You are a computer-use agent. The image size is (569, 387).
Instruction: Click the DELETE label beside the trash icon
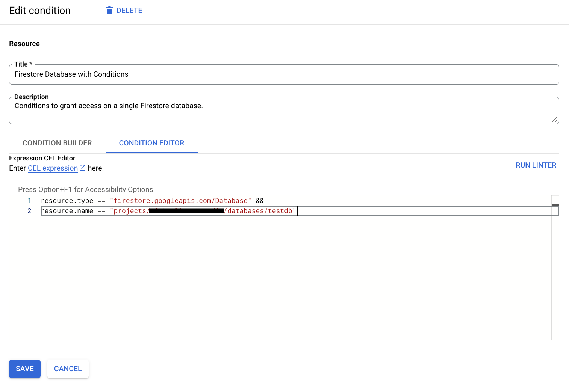(129, 11)
